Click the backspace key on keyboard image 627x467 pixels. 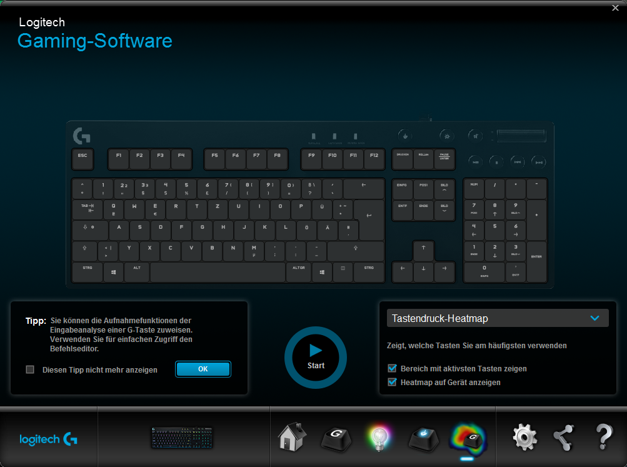coord(363,189)
